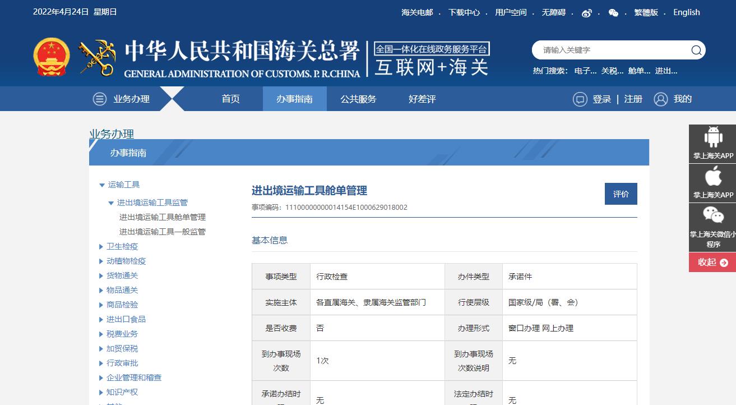Click the national emblem logo
This screenshot has width=736, height=405.
(52, 57)
